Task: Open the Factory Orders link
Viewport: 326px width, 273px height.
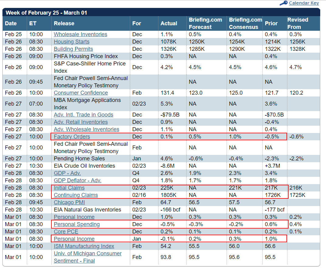Action: pyautogui.click(x=72, y=137)
